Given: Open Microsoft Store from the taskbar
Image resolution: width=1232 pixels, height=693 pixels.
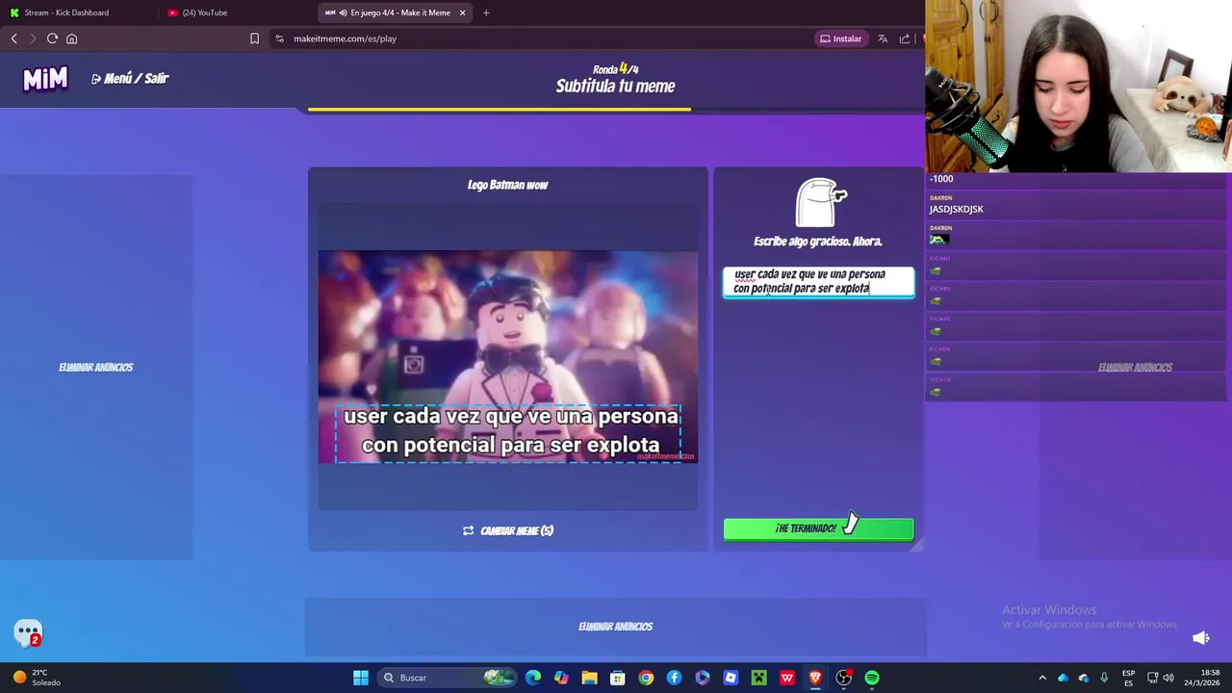Looking at the screenshot, I should [x=618, y=678].
